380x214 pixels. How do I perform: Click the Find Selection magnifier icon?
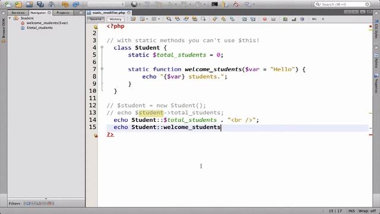(x=169, y=19)
